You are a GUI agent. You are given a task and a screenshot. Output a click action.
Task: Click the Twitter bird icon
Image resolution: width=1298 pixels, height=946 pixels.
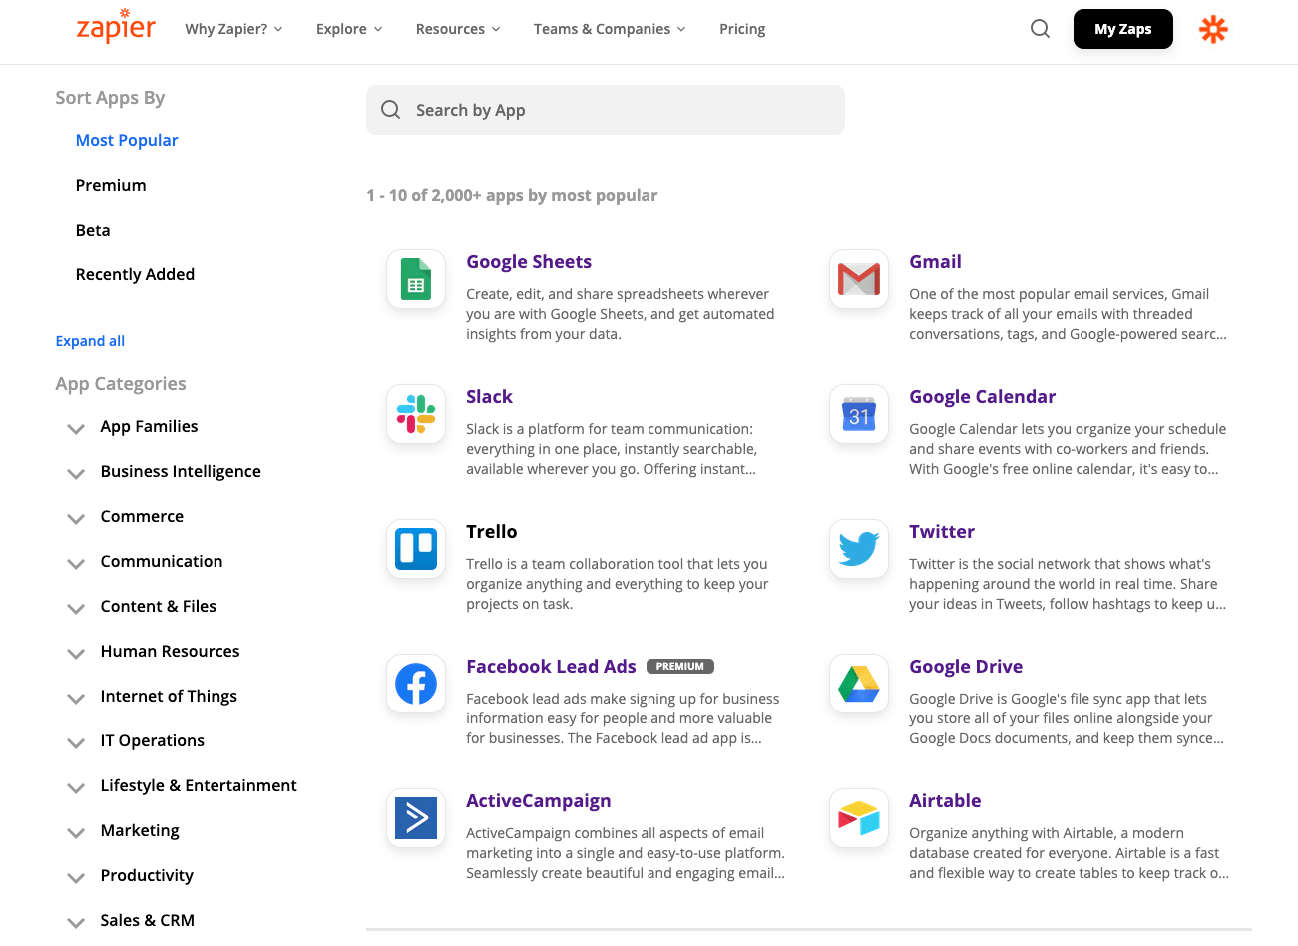(859, 549)
